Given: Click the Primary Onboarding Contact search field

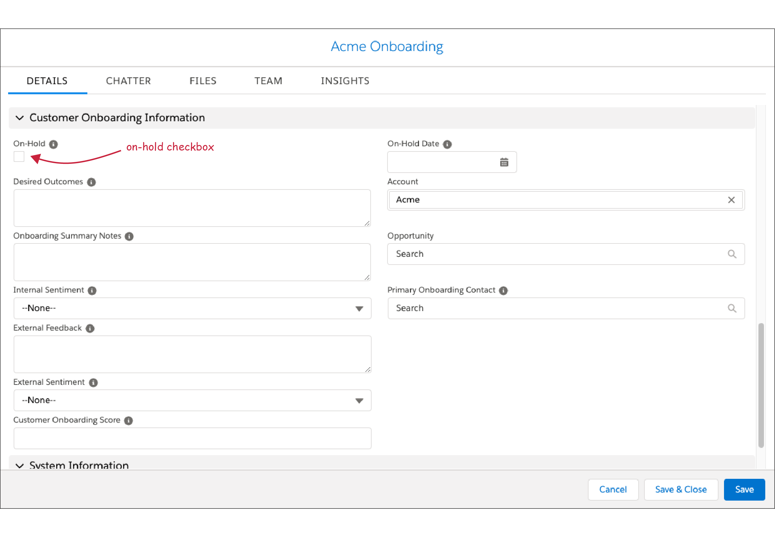Looking at the screenshot, I should (566, 308).
